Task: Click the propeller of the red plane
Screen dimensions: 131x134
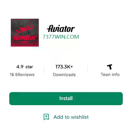Action: pyautogui.click(x=32, y=26)
